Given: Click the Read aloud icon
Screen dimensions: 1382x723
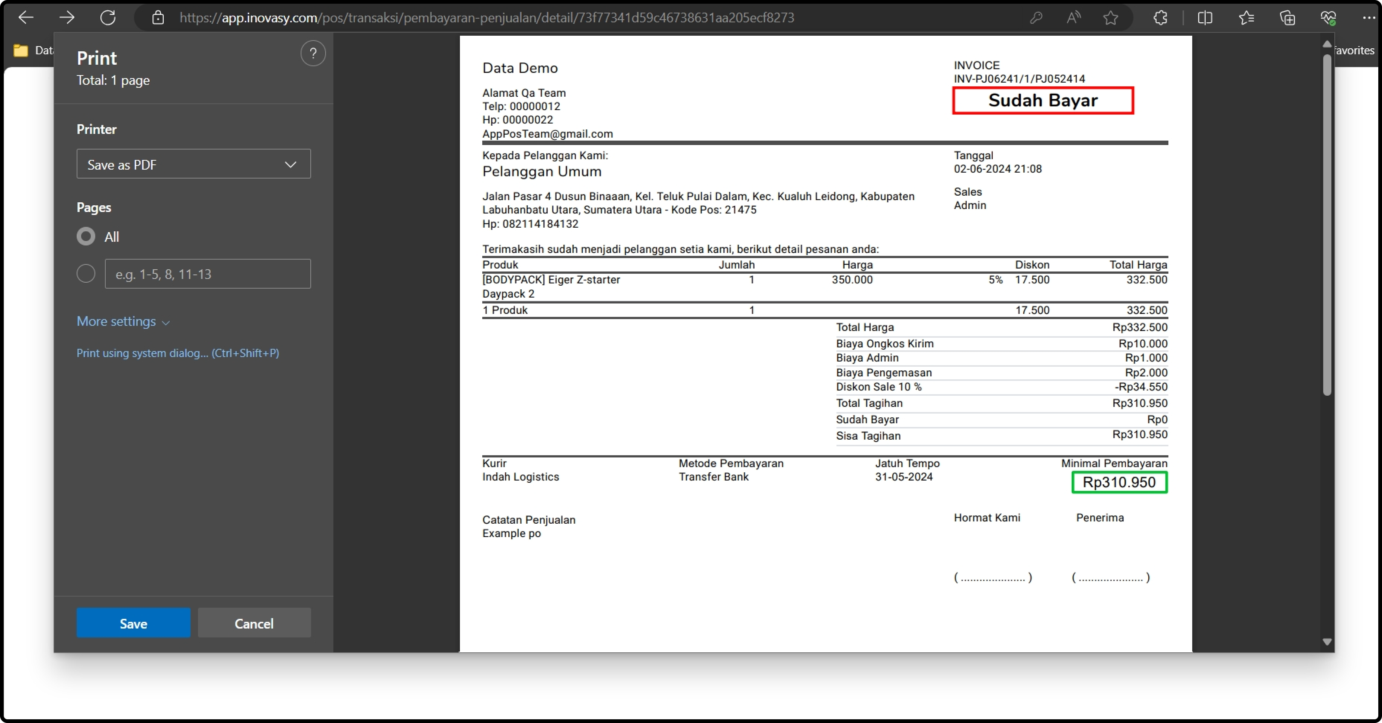Looking at the screenshot, I should (1074, 18).
